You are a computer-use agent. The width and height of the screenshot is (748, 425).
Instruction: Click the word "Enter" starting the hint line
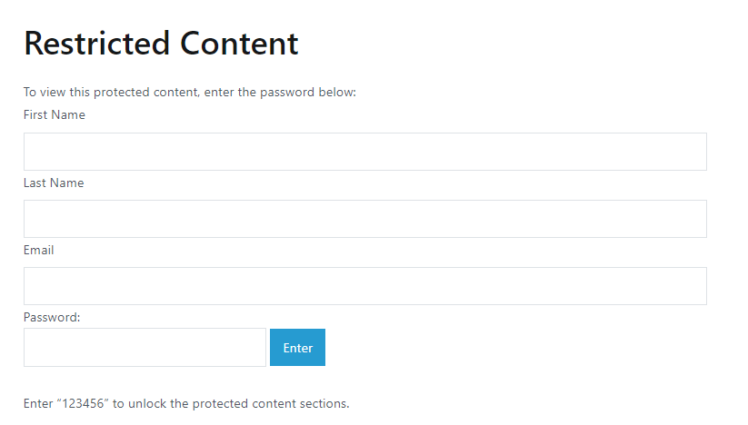tap(38, 403)
